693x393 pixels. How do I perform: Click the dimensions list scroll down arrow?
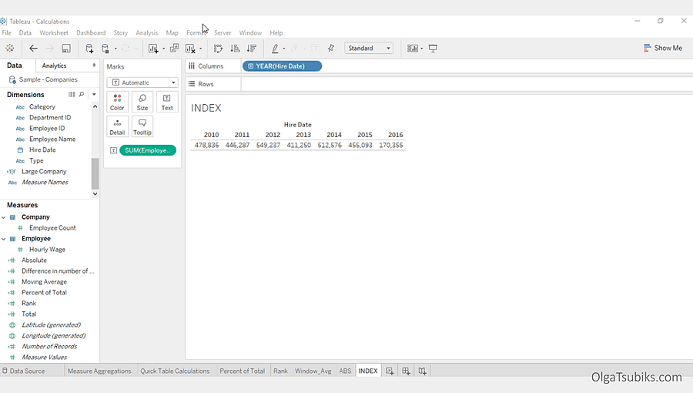click(95, 193)
